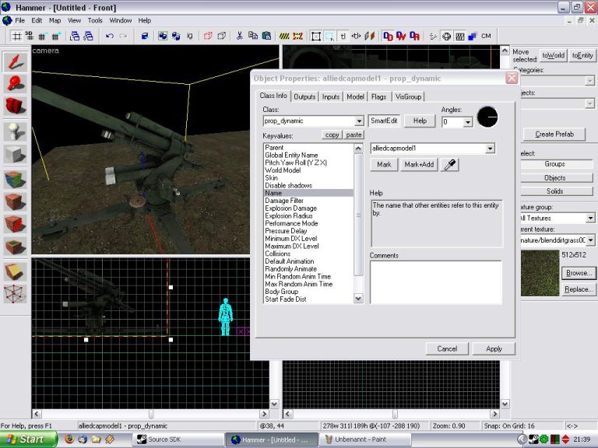Click the Hide selected objects icon

point(208,37)
